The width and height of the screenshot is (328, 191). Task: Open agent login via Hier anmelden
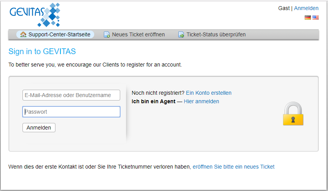pyautogui.click(x=202, y=101)
